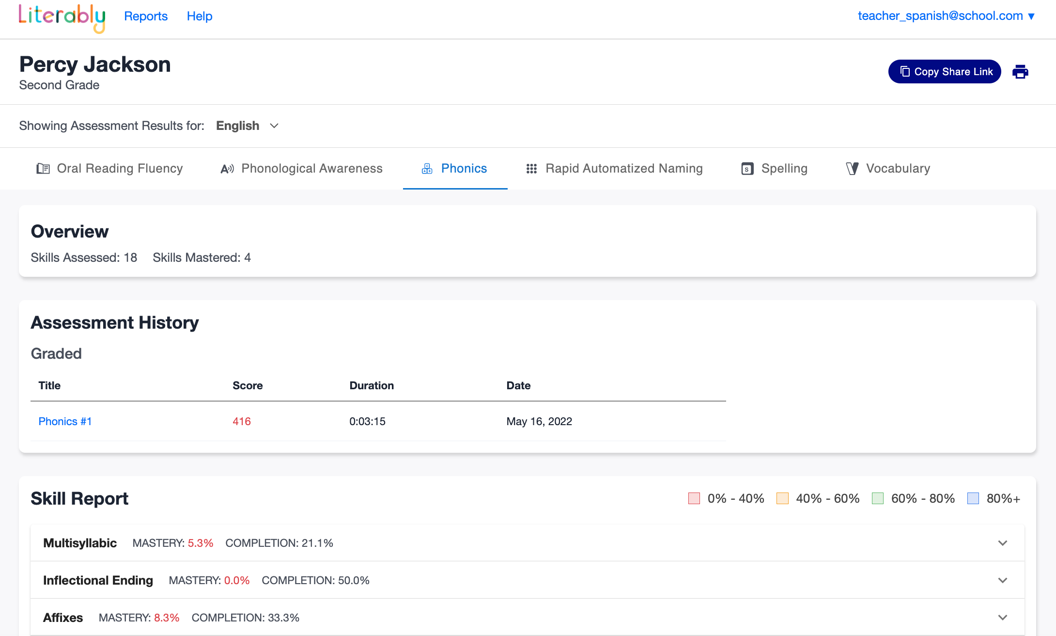Click the Assessment History heading
The width and height of the screenshot is (1056, 636).
click(x=115, y=323)
